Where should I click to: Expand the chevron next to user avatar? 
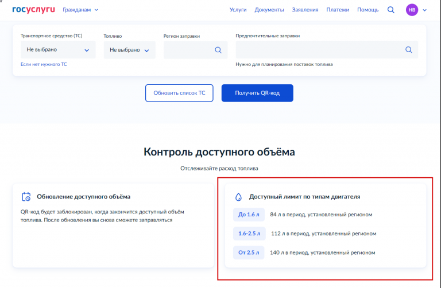[x=425, y=10]
